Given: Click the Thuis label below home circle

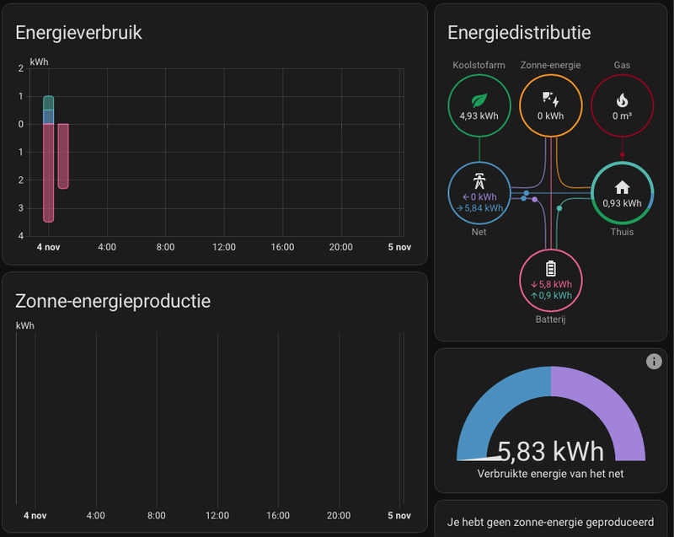Looking at the screenshot, I should [622, 232].
